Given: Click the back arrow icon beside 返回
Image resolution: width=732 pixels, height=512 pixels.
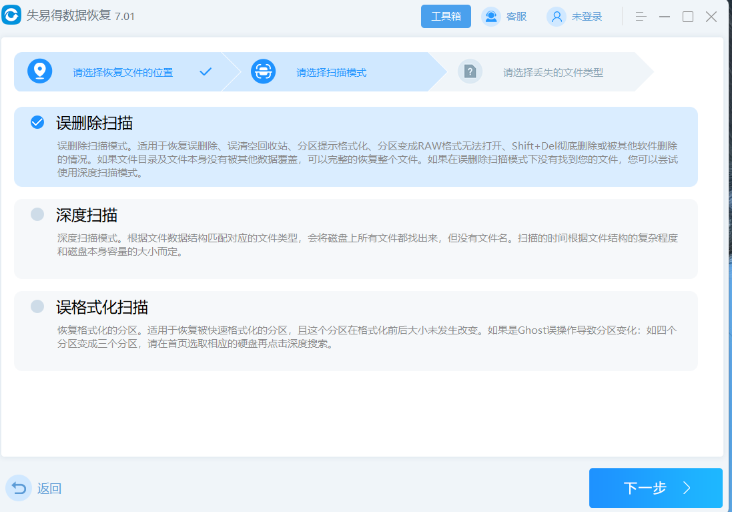Looking at the screenshot, I should (19, 489).
